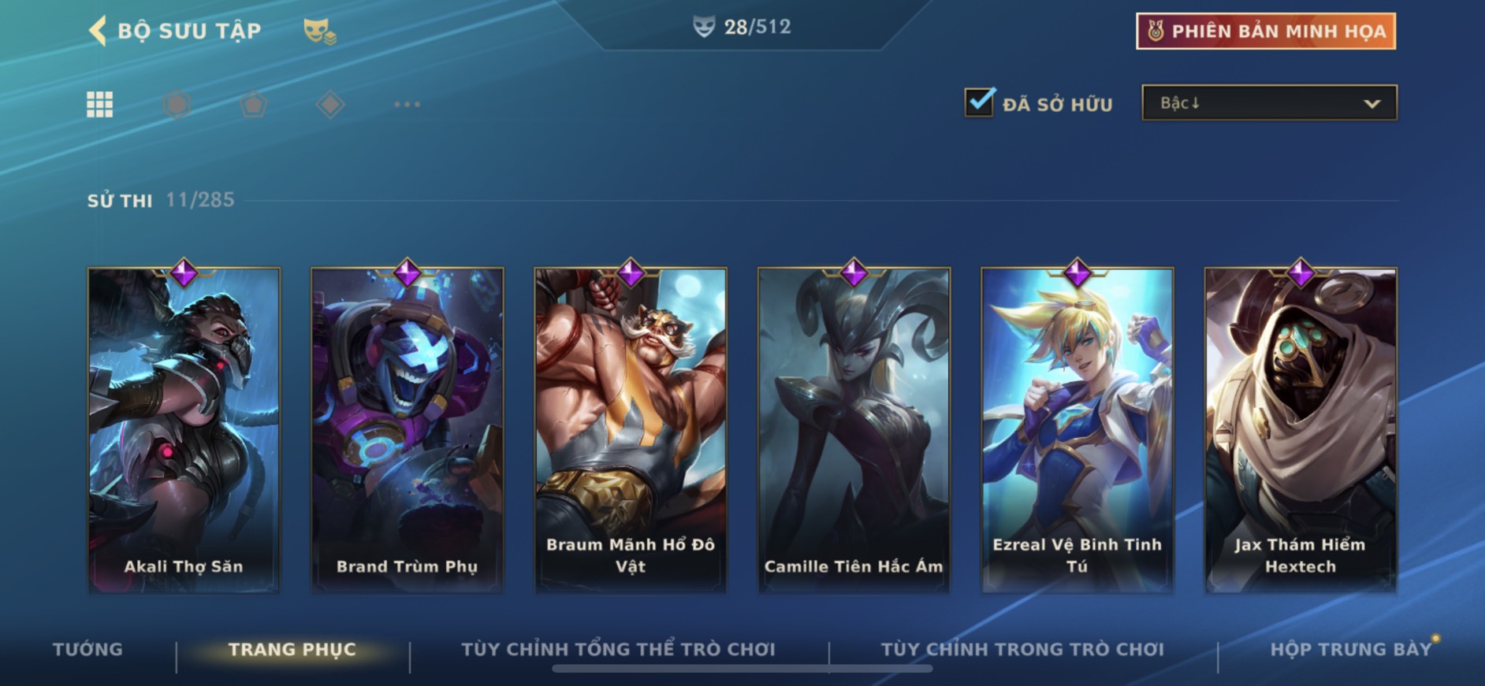Viewport: 1485px width, 686px height.
Task: Filter by the pentagon rarity icon
Action: click(x=253, y=104)
